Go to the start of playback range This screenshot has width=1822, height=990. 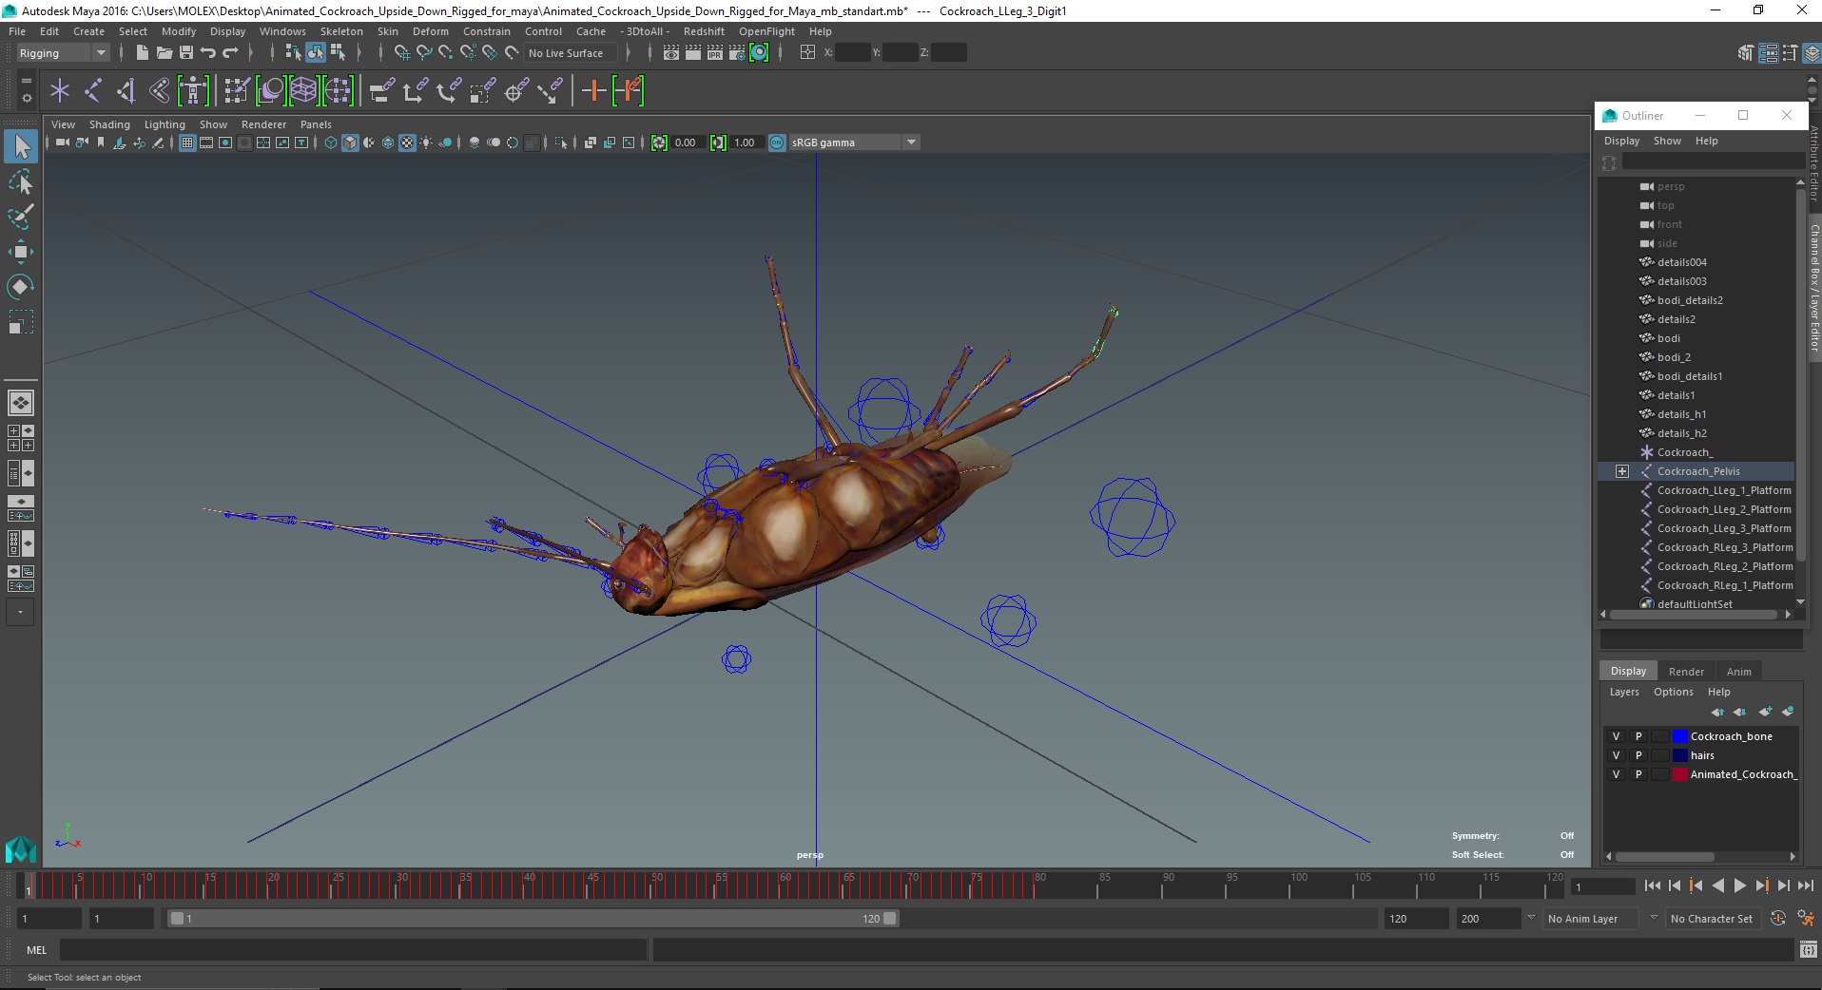(x=1652, y=885)
